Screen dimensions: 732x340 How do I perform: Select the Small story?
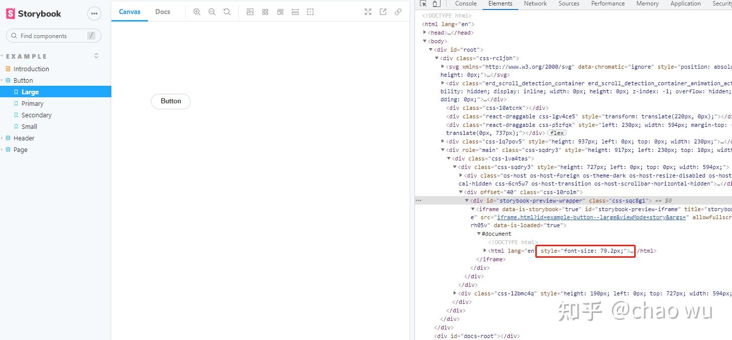click(29, 126)
